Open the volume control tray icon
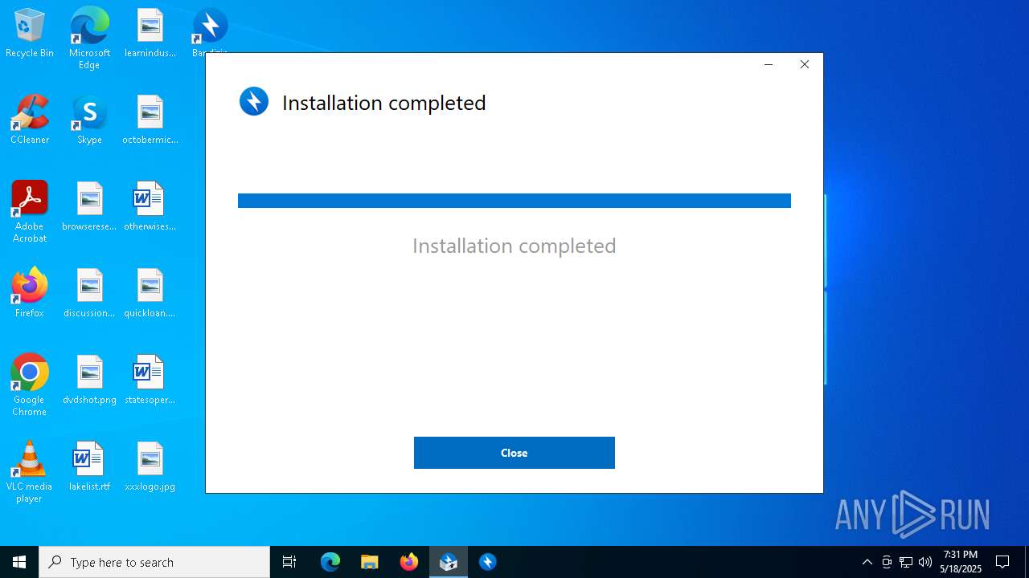This screenshot has height=578, width=1029. pyautogui.click(x=925, y=562)
